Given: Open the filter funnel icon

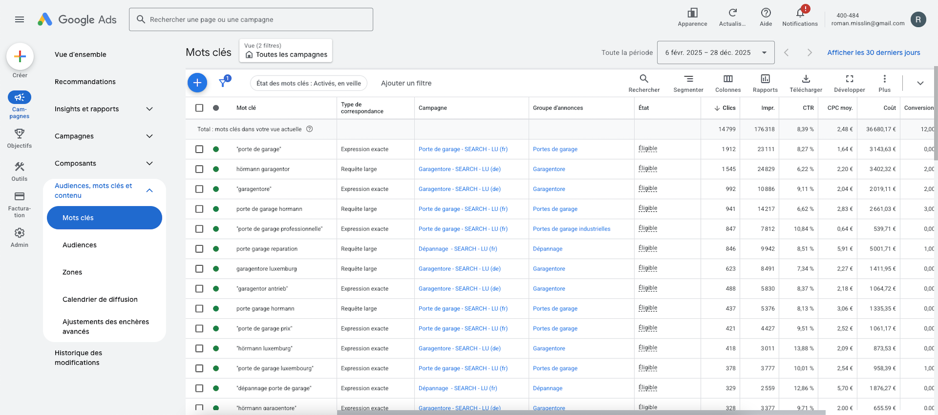Looking at the screenshot, I should (223, 83).
